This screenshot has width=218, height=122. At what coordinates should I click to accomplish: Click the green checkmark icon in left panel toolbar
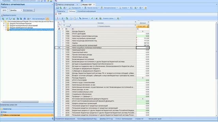tap(7, 19)
